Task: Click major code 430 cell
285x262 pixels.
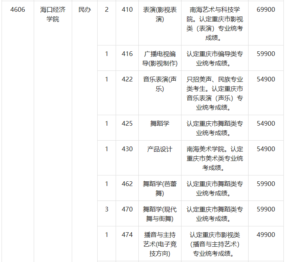Action: (127, 149)
